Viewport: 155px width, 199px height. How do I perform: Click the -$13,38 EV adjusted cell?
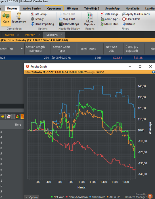point(138,58)
